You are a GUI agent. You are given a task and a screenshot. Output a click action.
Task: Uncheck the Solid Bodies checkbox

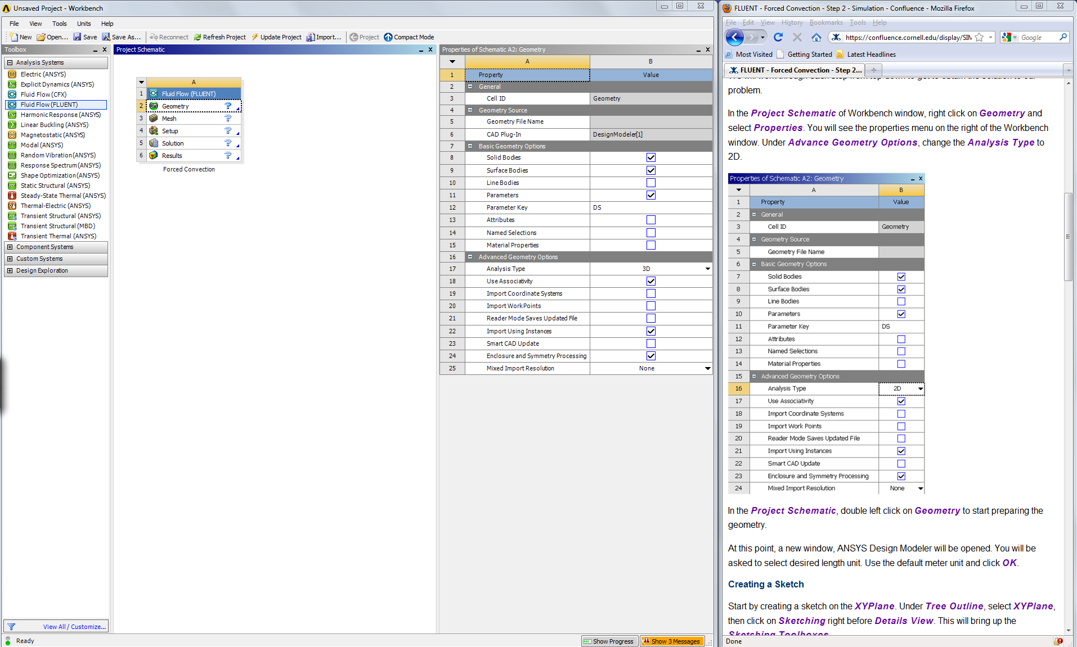tap(651, 158)
